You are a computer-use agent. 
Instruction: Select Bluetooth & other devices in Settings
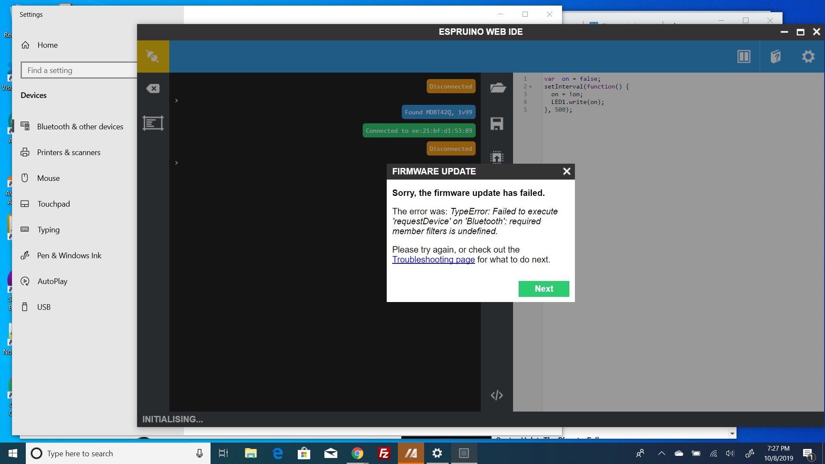pyautogui.click(x=79, y=126)
